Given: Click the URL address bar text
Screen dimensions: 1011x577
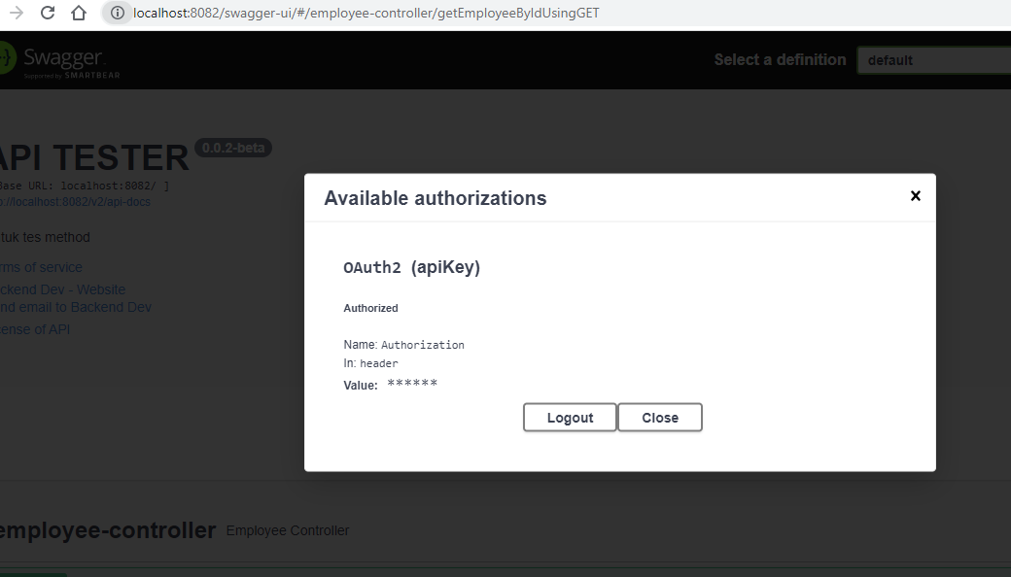Looking at the screenshot, I should click(x=366, y=13).
